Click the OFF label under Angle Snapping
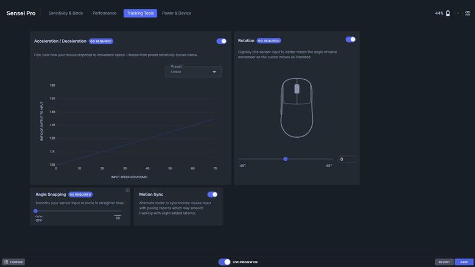Screen dimensions: 475x267 [39, 220]
